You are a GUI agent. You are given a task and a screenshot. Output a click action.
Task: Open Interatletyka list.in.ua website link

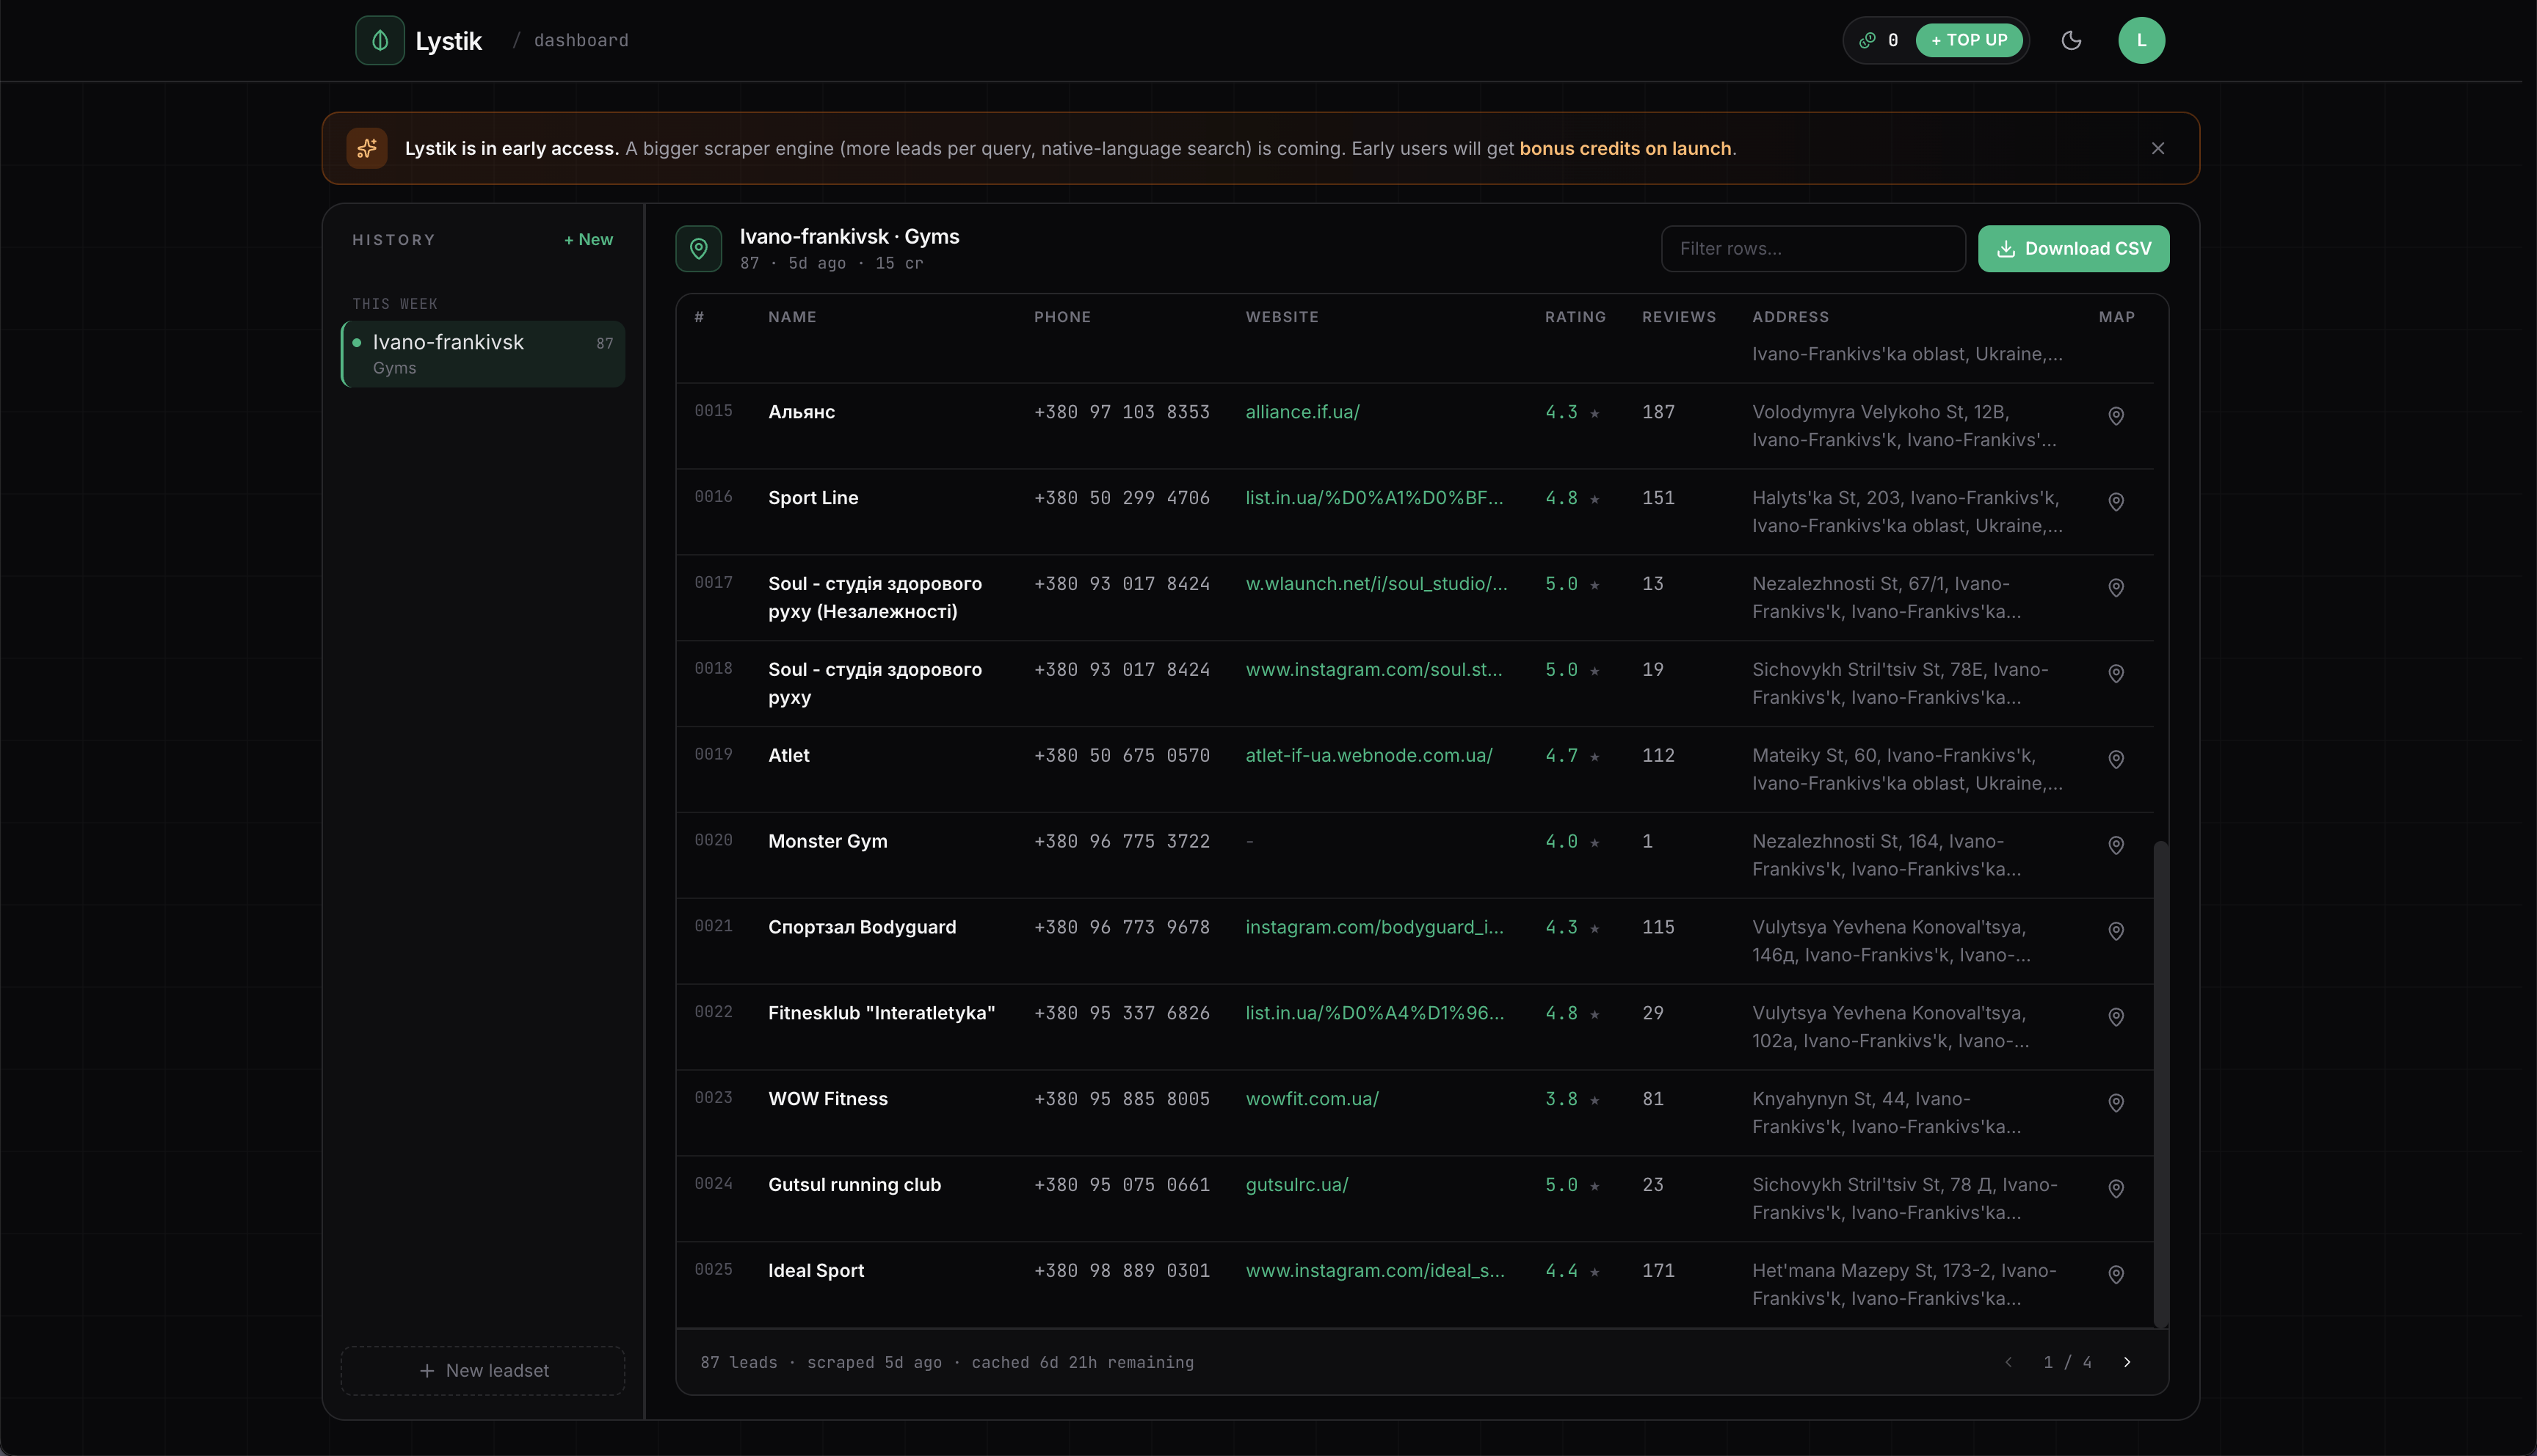[x=1374, y=1013]
